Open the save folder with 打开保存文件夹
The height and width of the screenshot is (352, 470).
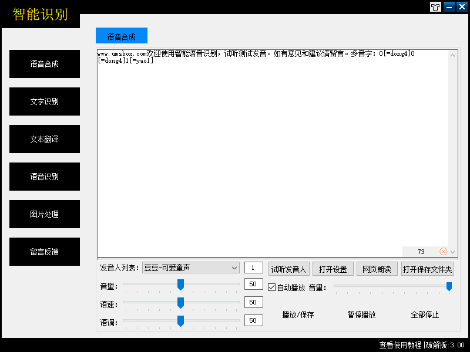[x=427, y=268]
